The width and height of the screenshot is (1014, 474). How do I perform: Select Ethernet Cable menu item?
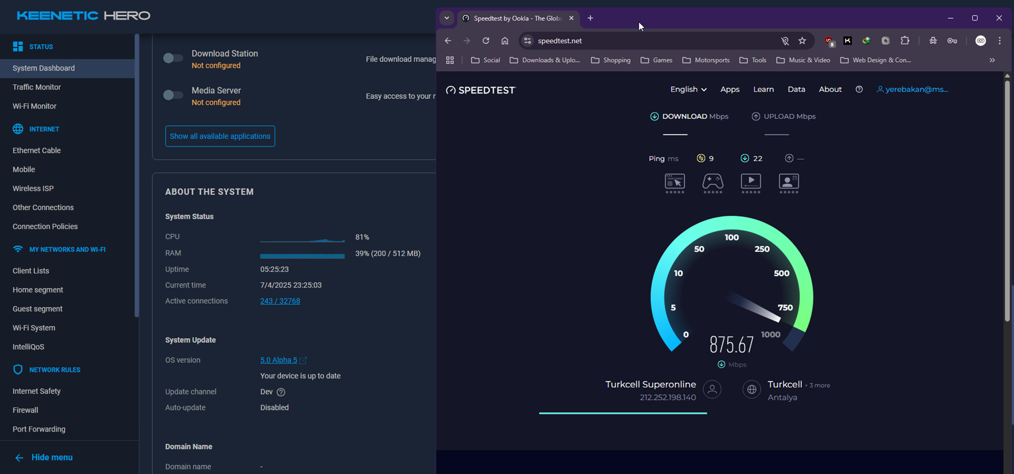(x=37, y=150)
